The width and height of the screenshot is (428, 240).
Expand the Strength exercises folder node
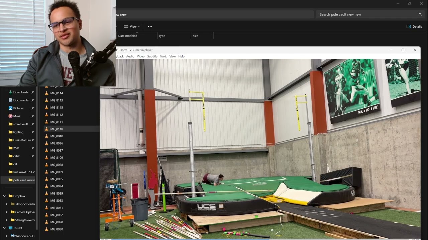pyautogui.click(x=6, y=220)
